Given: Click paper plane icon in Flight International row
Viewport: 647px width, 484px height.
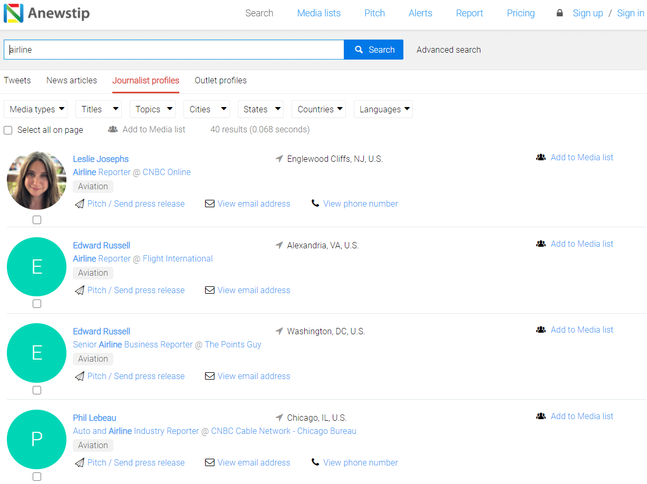Looking at the screenshot, I should pyautogui.click(x=80, y=290).
